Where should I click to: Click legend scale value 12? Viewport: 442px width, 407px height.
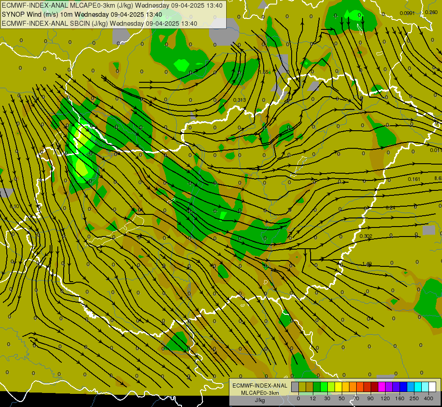(313, 398)
